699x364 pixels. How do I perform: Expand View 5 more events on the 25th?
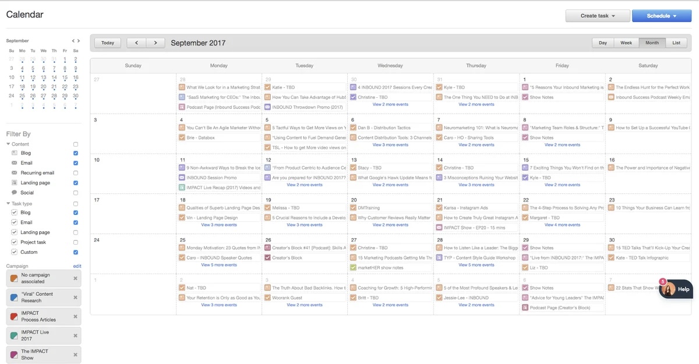pyautogui.click(x=219, y=265)
